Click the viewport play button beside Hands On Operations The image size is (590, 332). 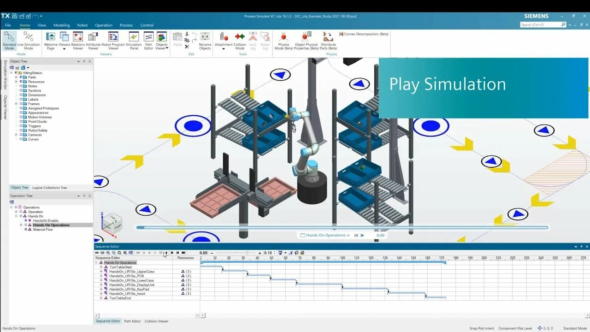coord(362,235)
